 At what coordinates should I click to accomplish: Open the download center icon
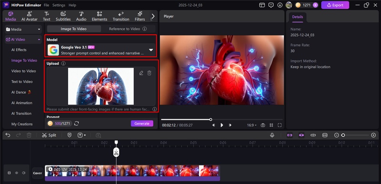[280, 5]
